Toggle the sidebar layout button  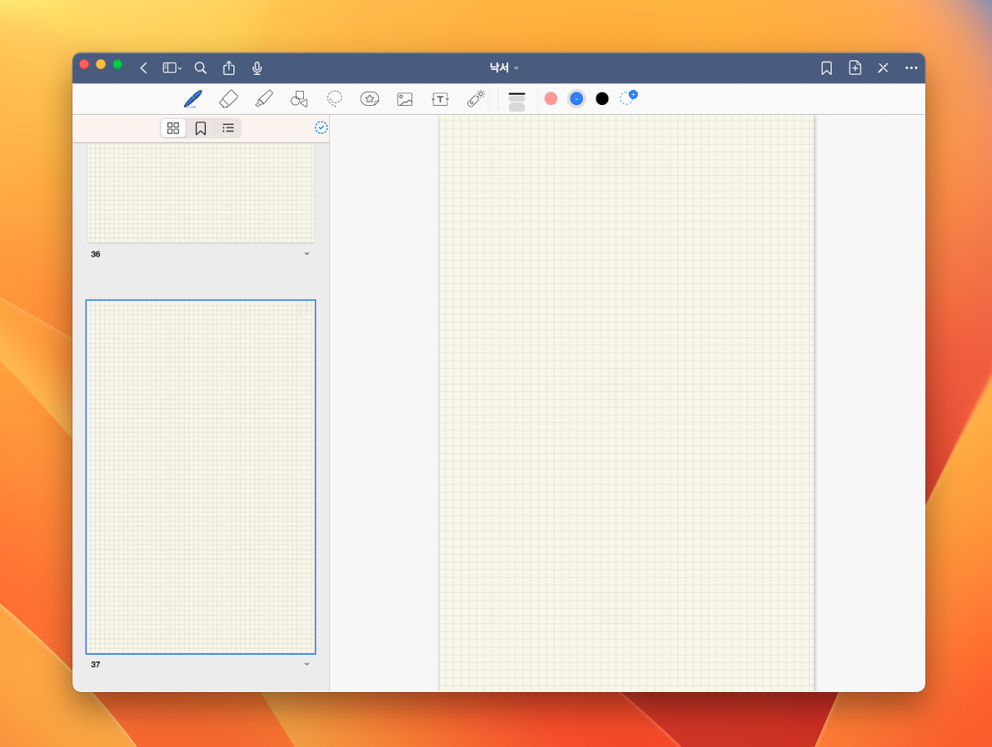[x=172, y=67]
